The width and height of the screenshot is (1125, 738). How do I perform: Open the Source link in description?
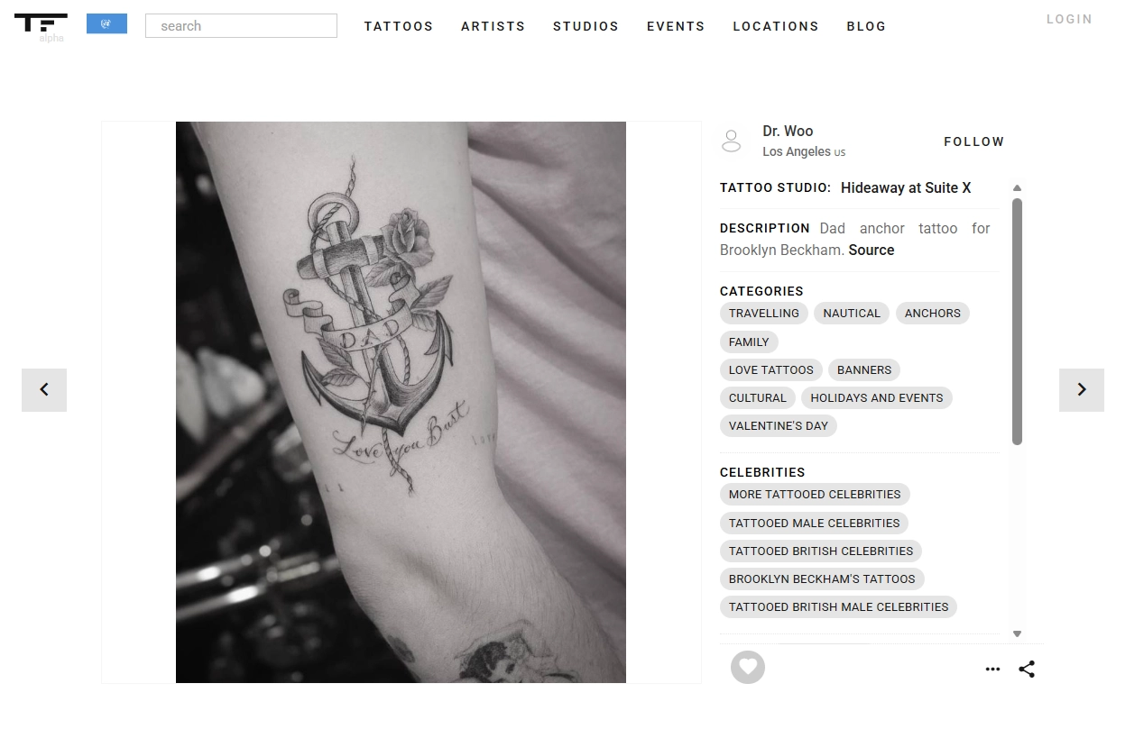tap(871, 251)
